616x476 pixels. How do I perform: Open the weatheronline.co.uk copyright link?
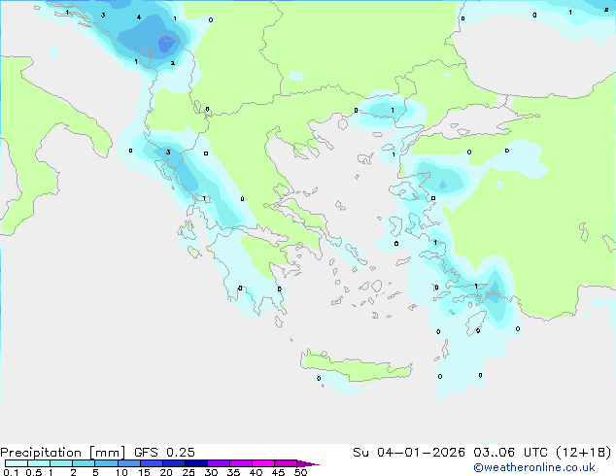click(534, 467)
